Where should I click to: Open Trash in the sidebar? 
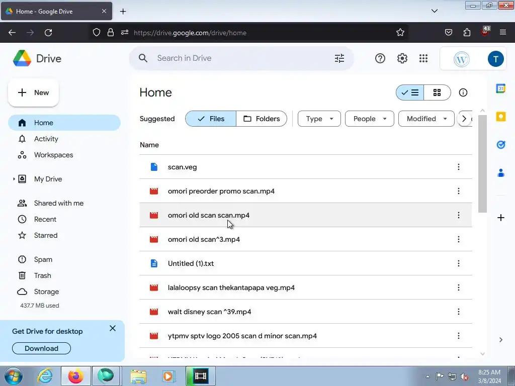pos(64,275)
